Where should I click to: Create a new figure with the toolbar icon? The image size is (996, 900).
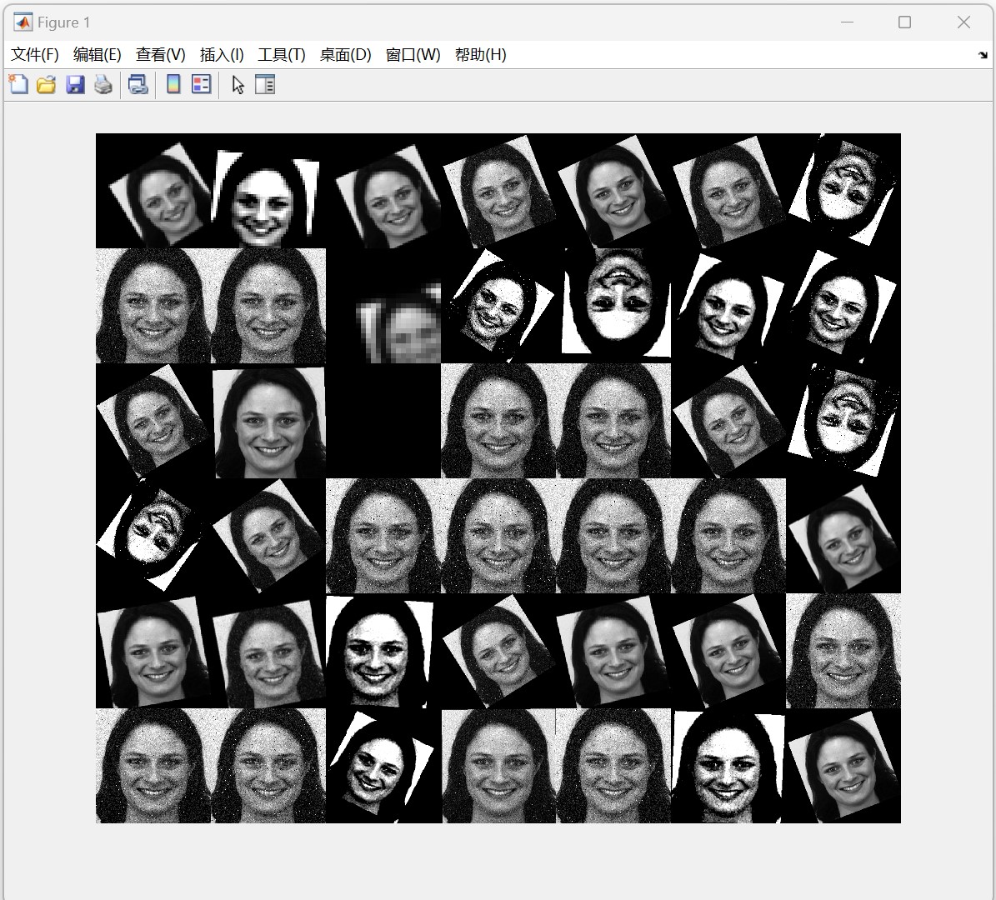[x=18, y=84]
